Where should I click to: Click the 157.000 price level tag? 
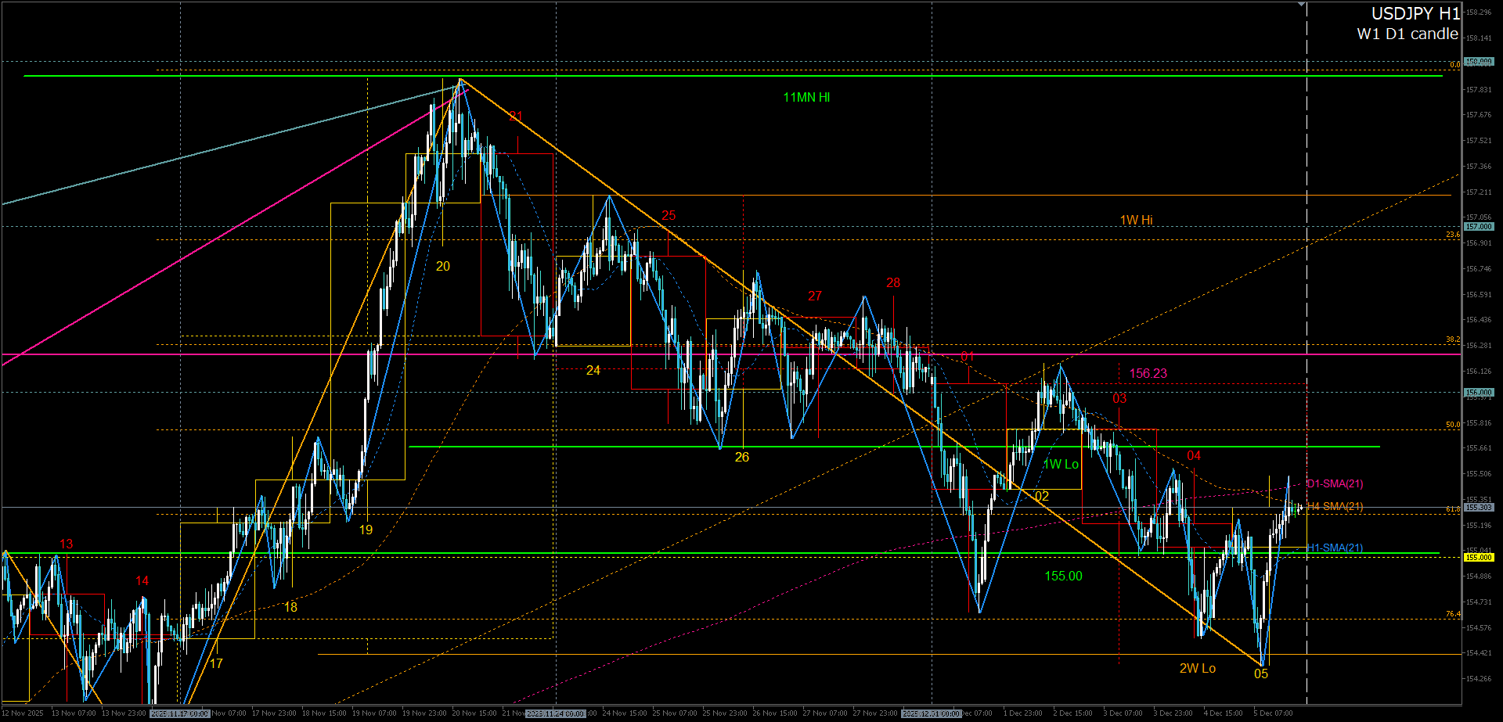tap(1479, 227)
